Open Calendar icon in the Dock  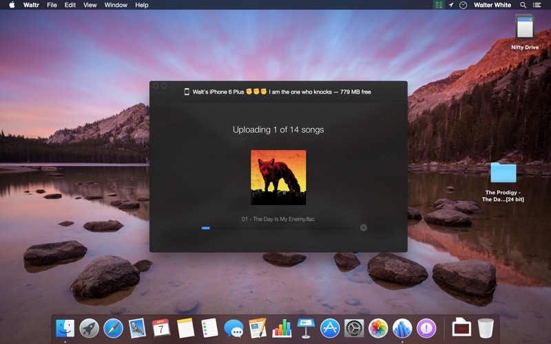[x=161, y=328]
